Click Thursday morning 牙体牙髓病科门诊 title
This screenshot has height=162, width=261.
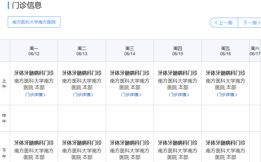178,73
